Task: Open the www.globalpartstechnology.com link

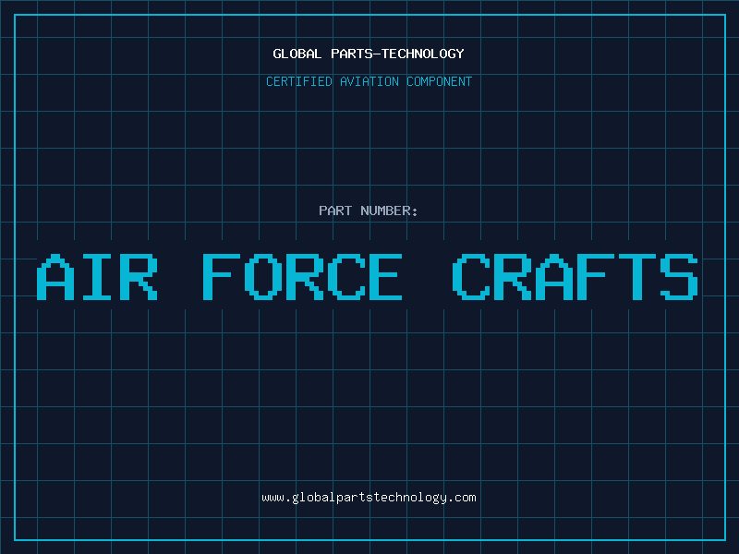Action: [369, 498]
